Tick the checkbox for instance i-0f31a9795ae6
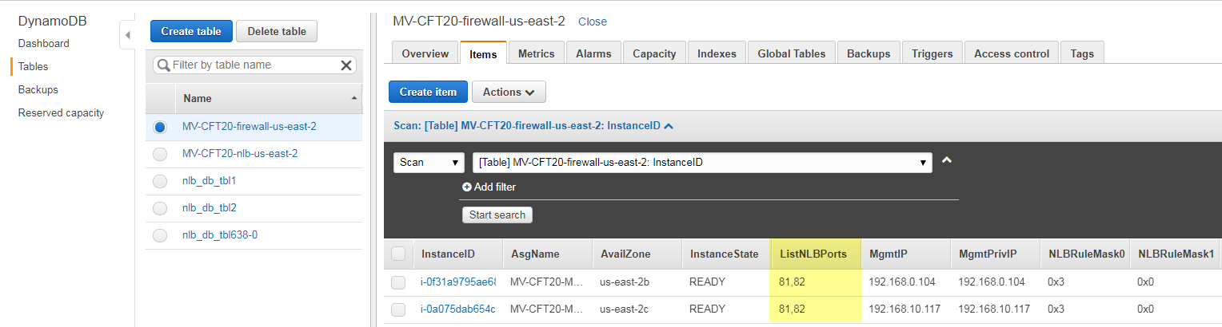 coord(398,282)
